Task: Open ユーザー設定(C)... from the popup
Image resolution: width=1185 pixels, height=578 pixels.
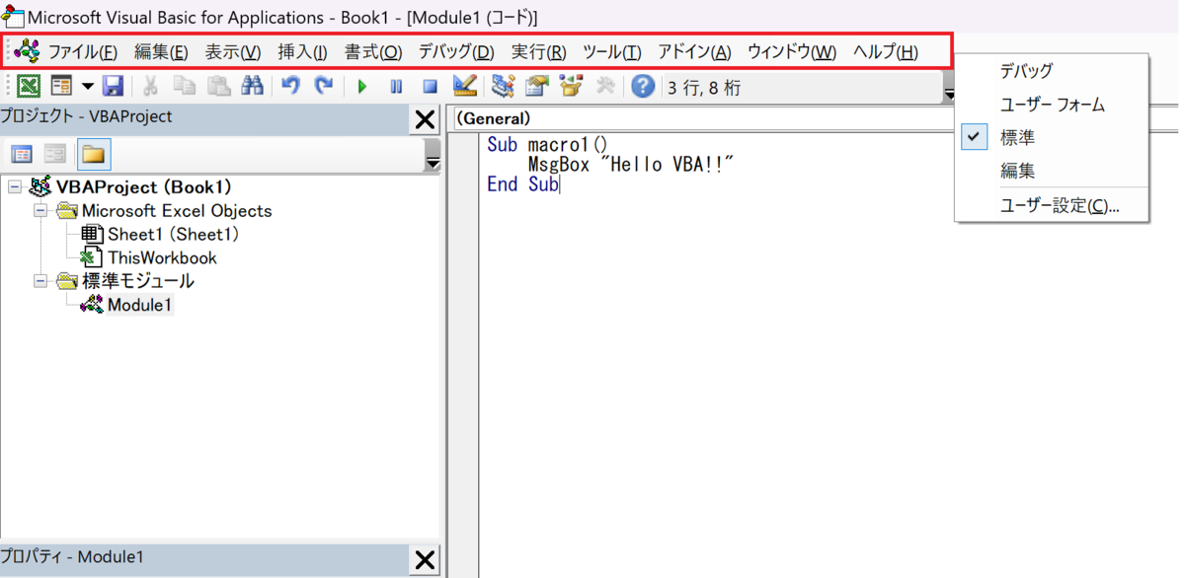Action: click(x=1052, y=206)
